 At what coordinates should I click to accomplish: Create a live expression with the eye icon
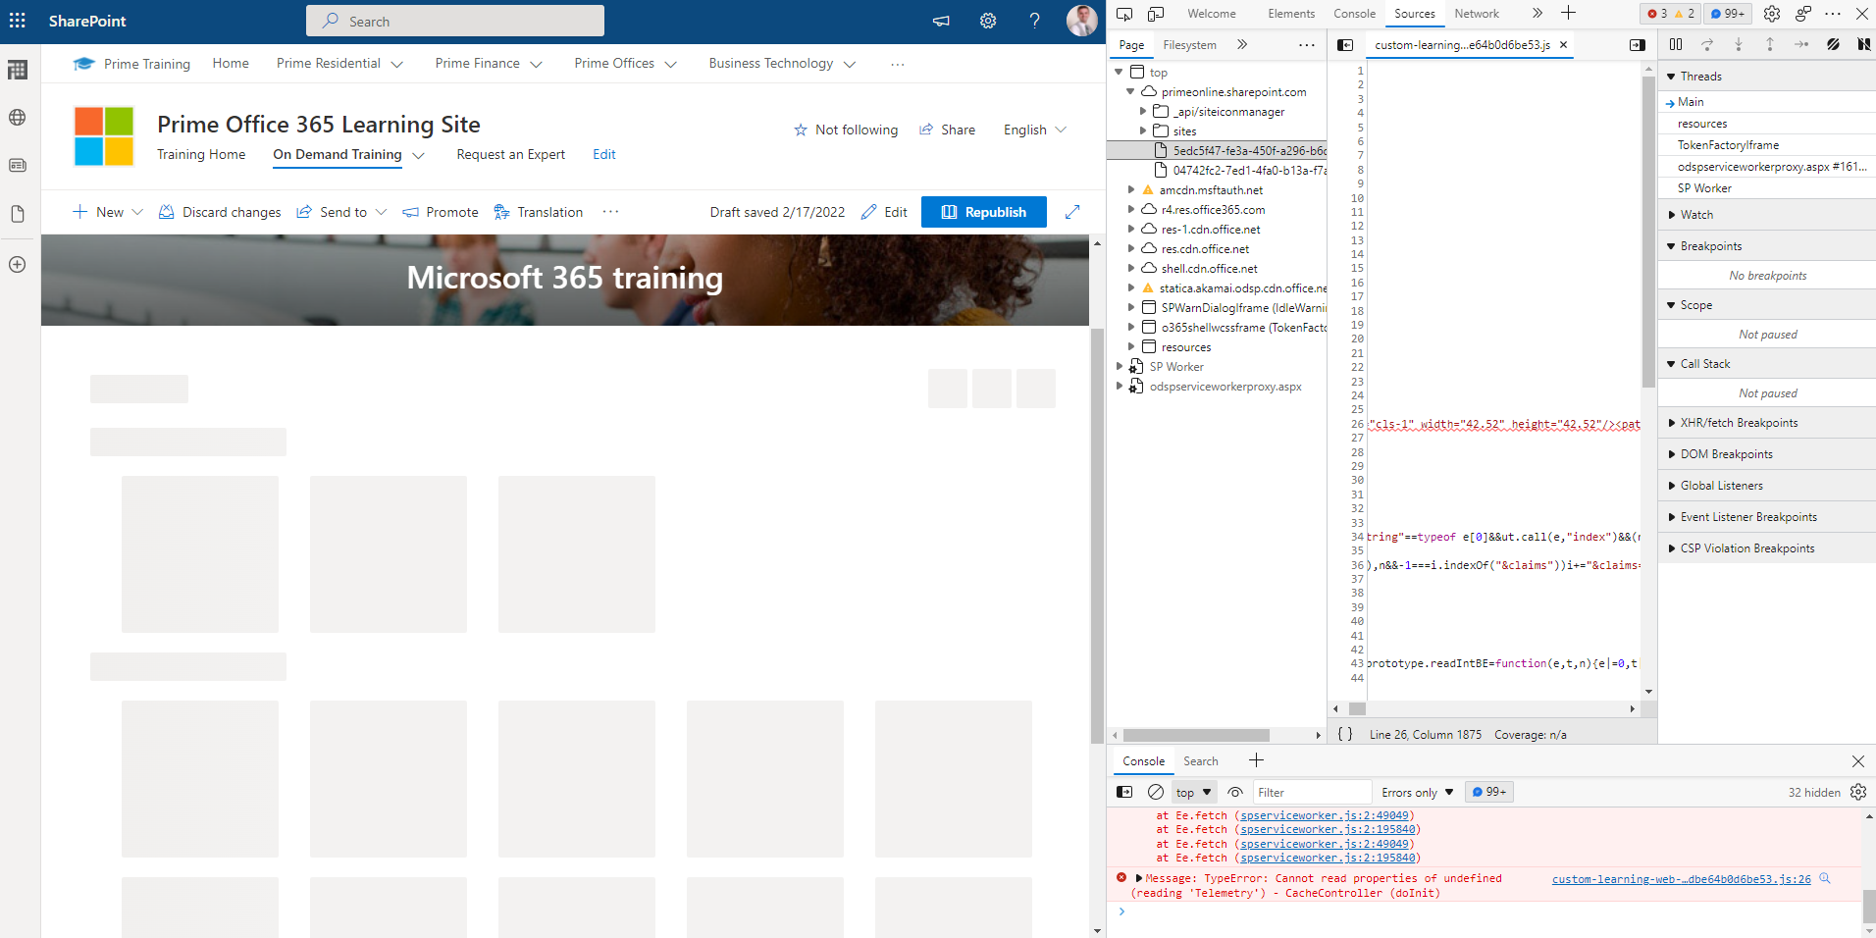pos(1234,792)
